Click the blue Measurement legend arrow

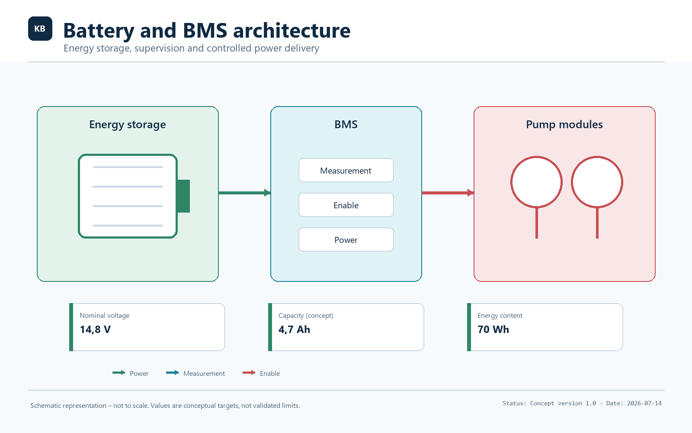[x=173, y=373]
